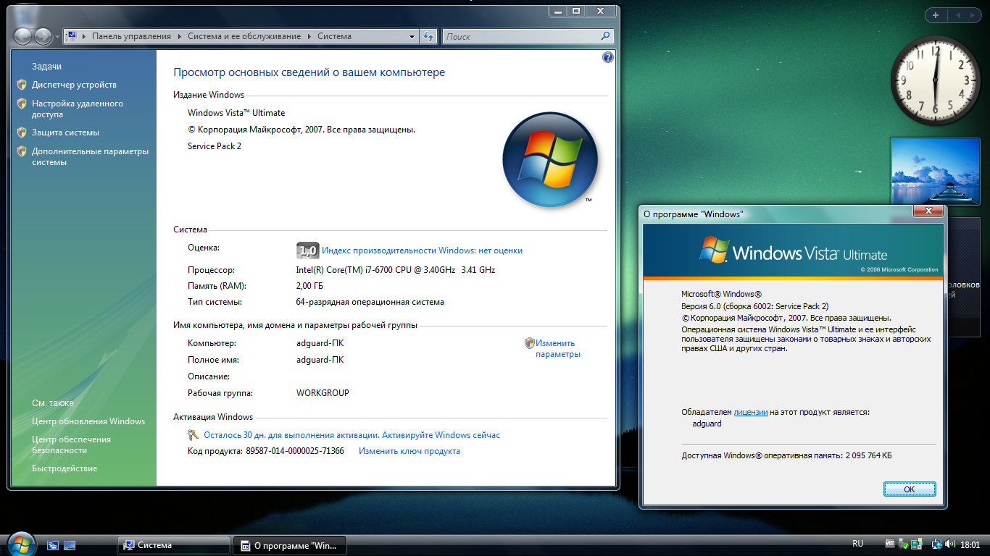Click OK in About Windows dialog

910,489
